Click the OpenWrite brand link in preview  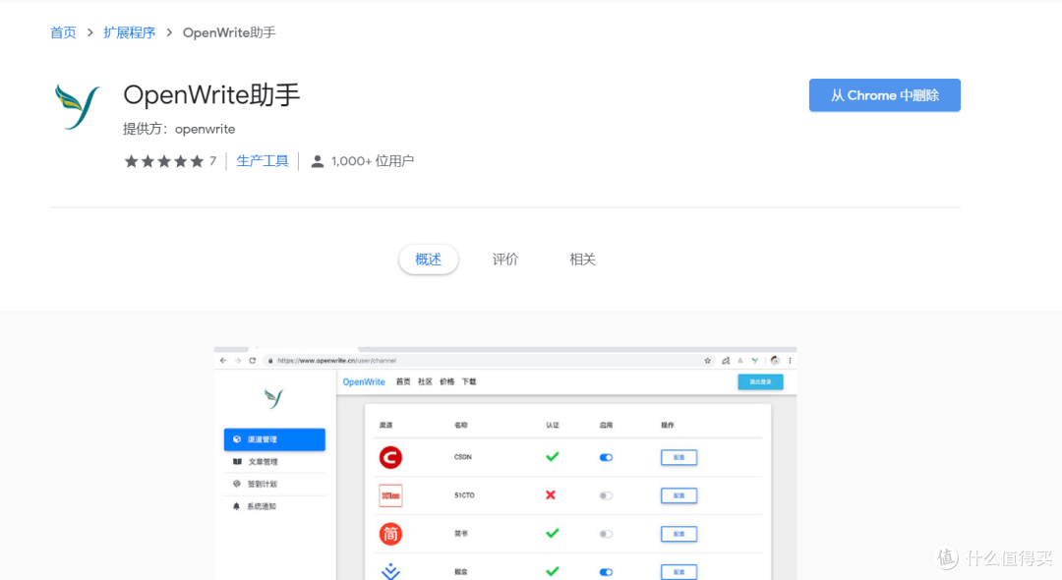(364, 381)
